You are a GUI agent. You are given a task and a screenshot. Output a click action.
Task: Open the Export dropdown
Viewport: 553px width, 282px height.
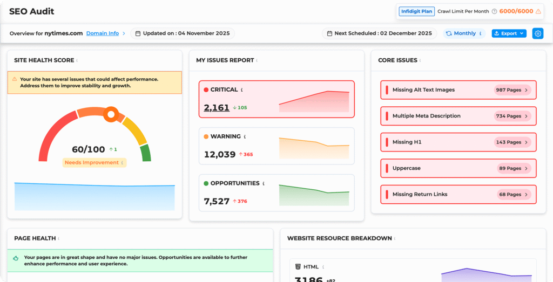509,33
